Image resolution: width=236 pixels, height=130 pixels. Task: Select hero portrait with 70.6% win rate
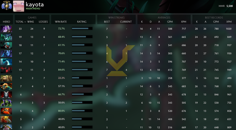point(6,53)
